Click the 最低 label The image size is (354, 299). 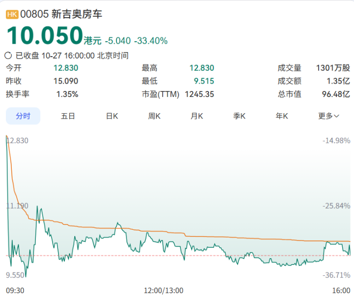click(149, 81)
